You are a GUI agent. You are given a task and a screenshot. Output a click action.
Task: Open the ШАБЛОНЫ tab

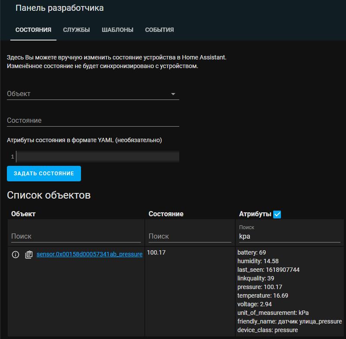(117, 30)
